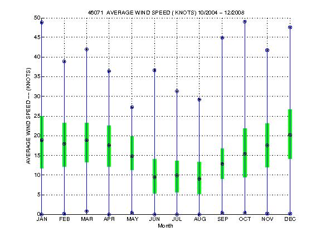Image resolution: width=321 pixels, height=241 pixels.
Task: Select the MAY month label
Action: (133, 219)
